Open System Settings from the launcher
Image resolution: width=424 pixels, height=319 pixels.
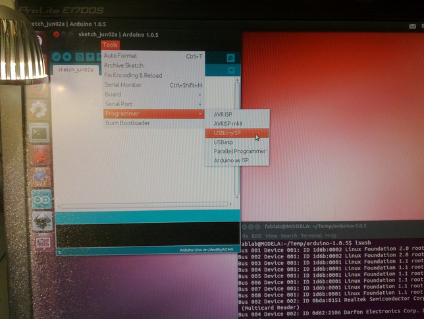tap(39, 109)
